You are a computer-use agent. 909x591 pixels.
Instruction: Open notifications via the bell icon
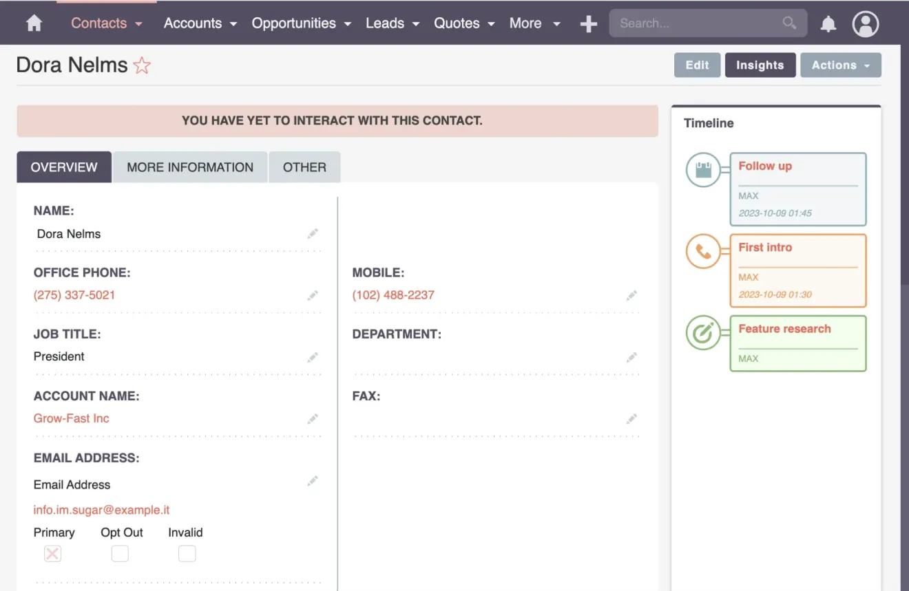pos(828,23)
